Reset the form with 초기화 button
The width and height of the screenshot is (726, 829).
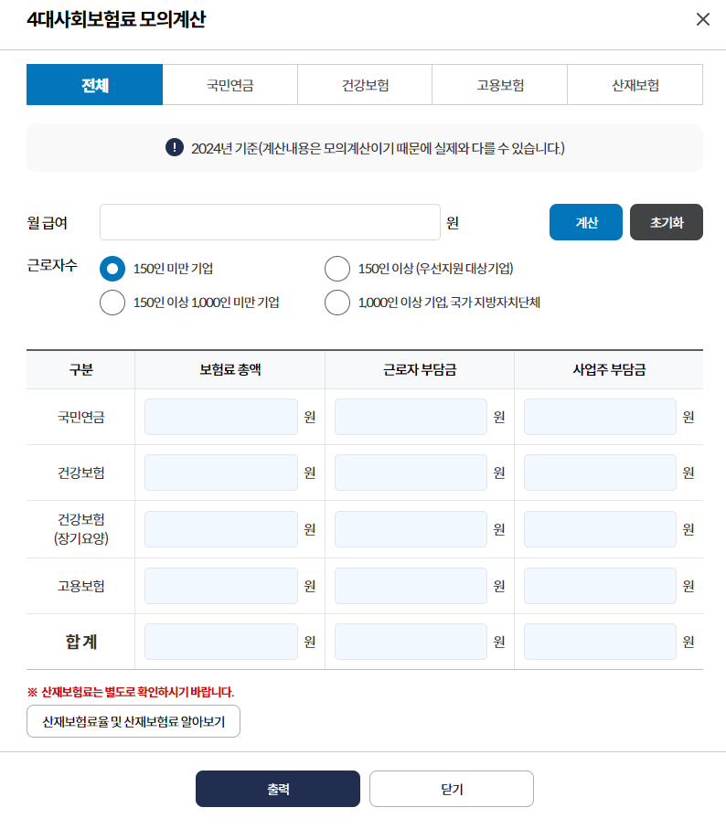click(x=667, y=222)
